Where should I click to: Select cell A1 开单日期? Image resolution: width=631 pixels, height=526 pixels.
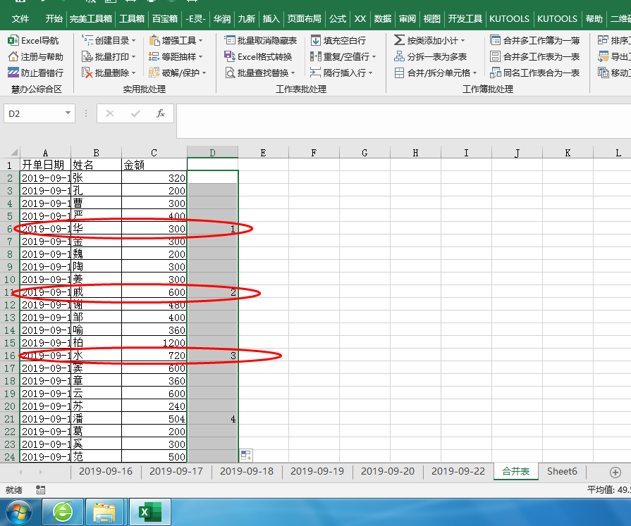[x=45, y=165]
